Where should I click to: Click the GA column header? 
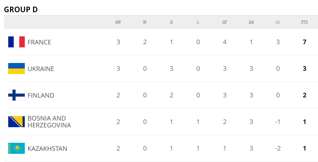point(251,22)
